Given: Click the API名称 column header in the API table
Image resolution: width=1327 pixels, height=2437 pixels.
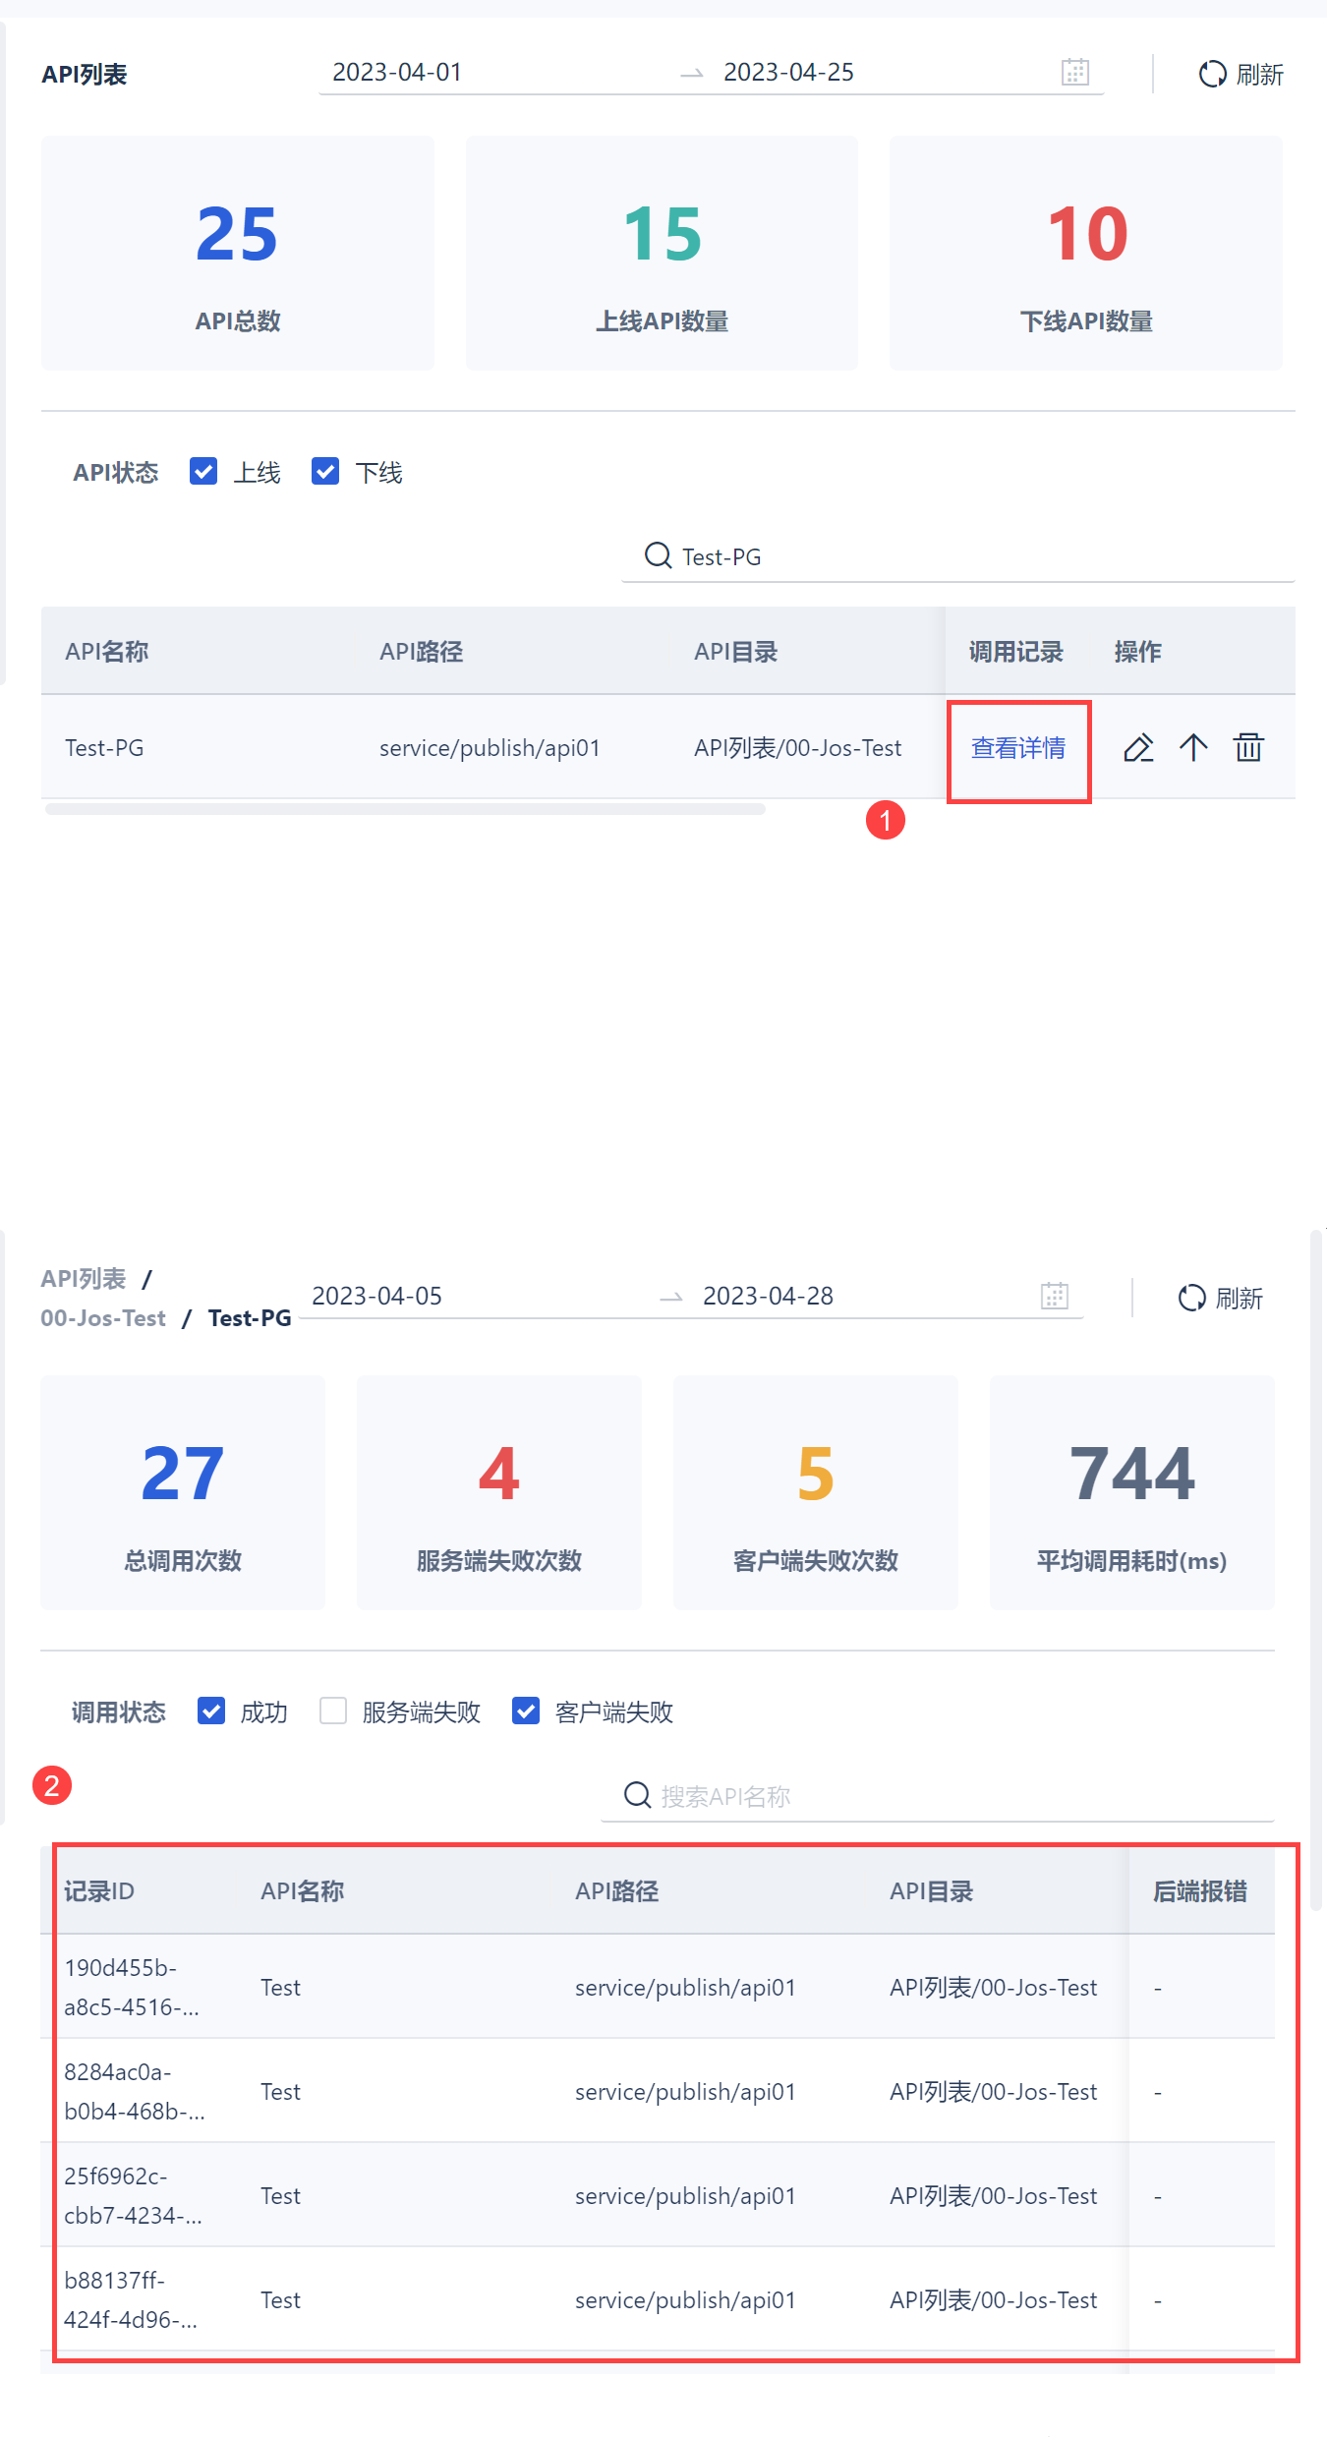Looking at the screenshot, I should 107,652.
